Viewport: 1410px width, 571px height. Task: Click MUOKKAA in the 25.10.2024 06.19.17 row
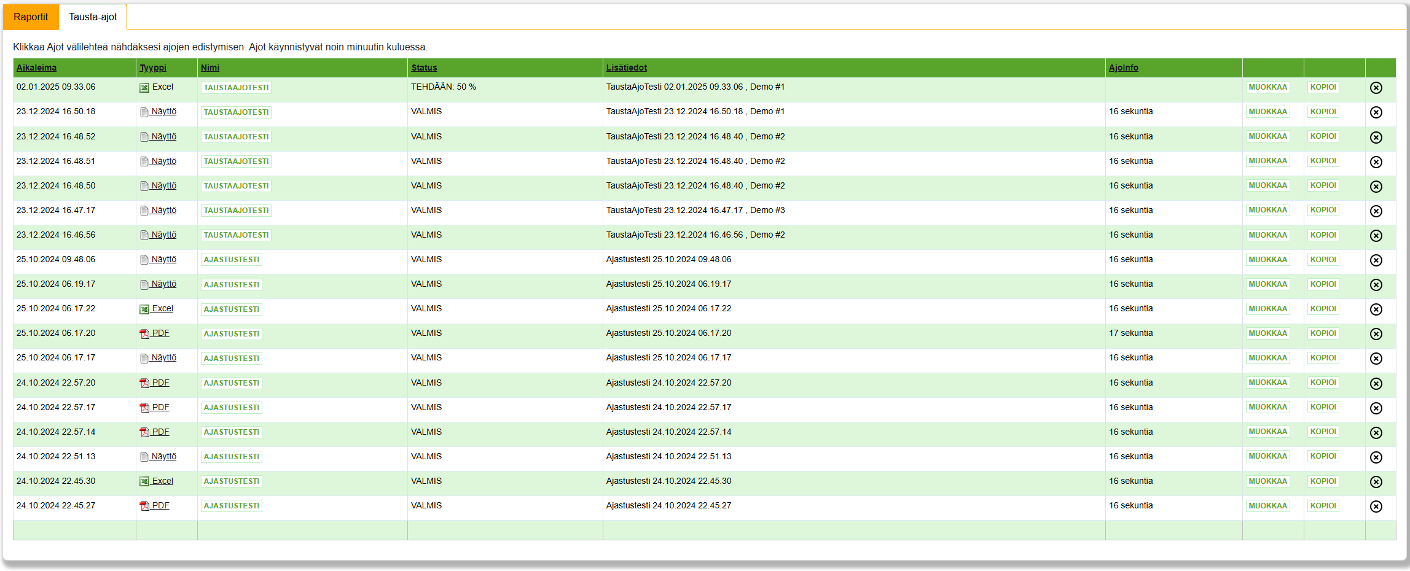pyautogui.click(x=1267, y=284)
